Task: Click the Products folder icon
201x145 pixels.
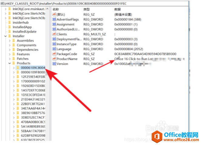Action: point(14,63)
